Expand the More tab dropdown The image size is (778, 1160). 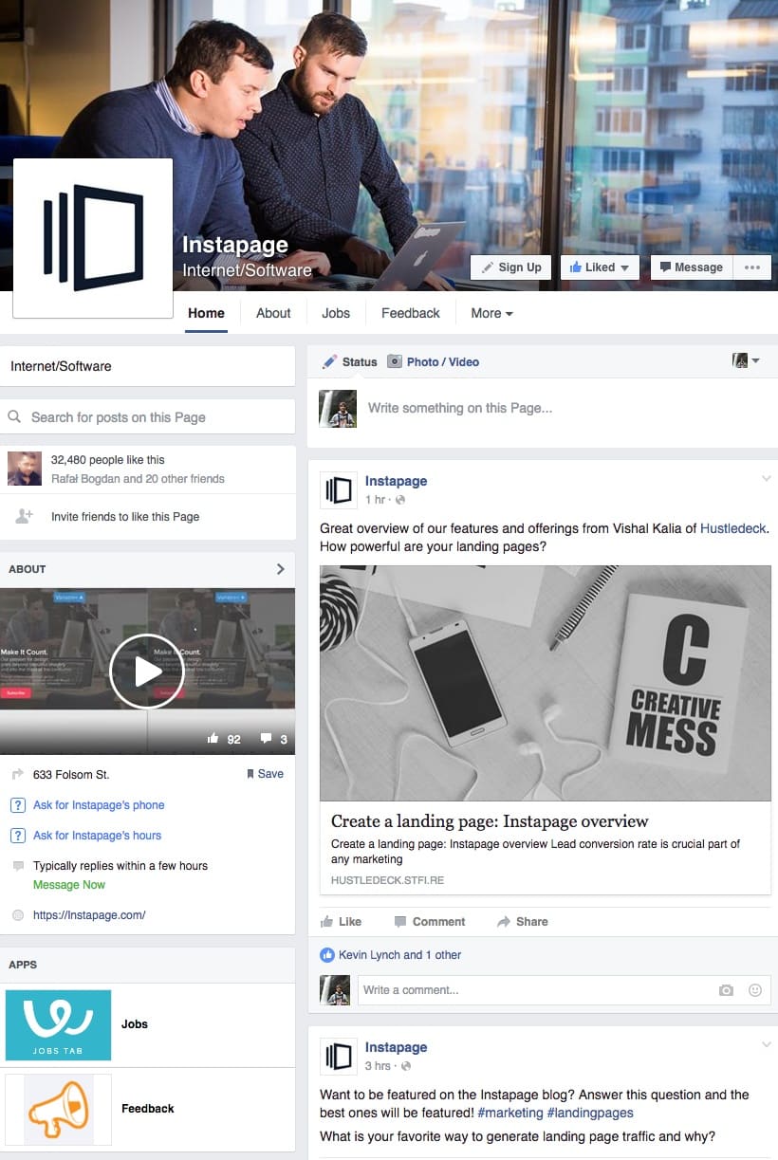pos(491,313)
